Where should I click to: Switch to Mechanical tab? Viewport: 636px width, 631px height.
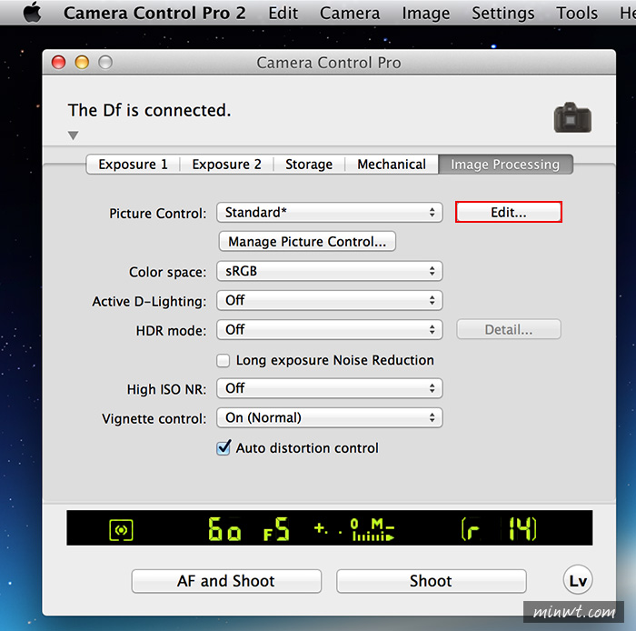392,165
